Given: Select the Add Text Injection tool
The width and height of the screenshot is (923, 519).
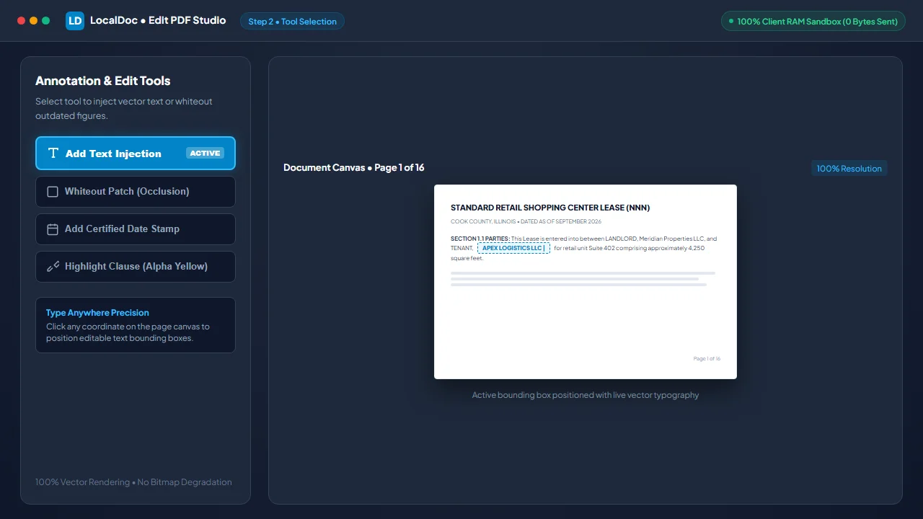Looking at the screenshot, I should pos(136,154).
